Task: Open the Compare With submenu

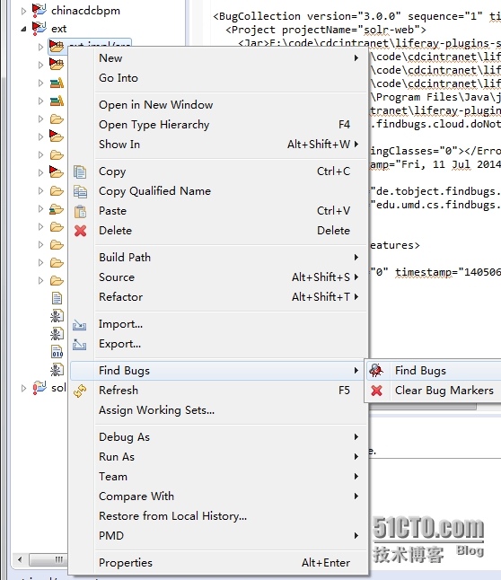Action: click(x=232, y=497)
